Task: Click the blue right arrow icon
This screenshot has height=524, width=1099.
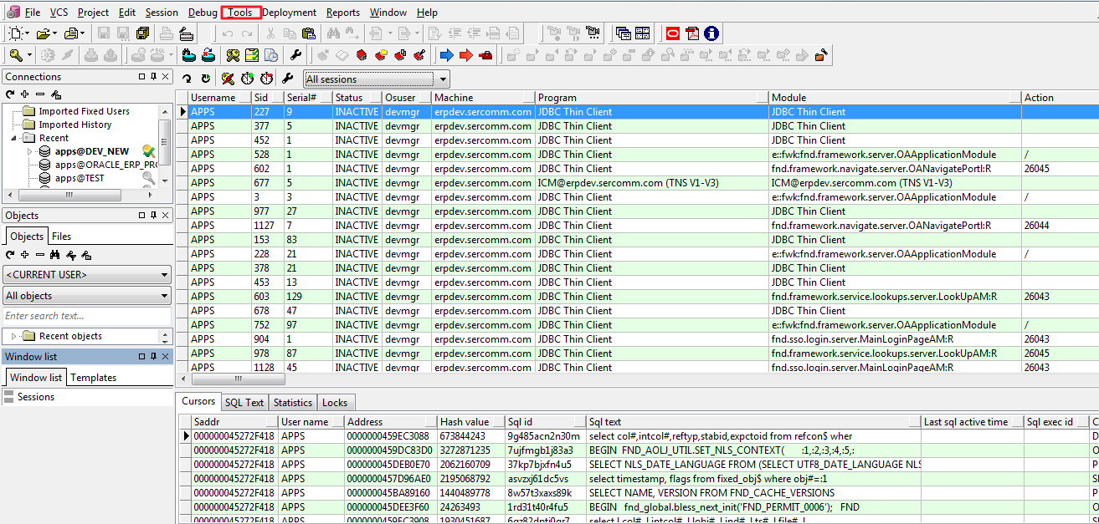Action: click(446, 55)
